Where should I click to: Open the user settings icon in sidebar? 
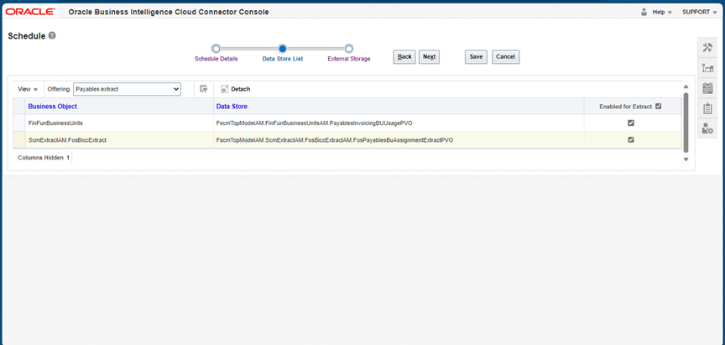tap(707, 128)
